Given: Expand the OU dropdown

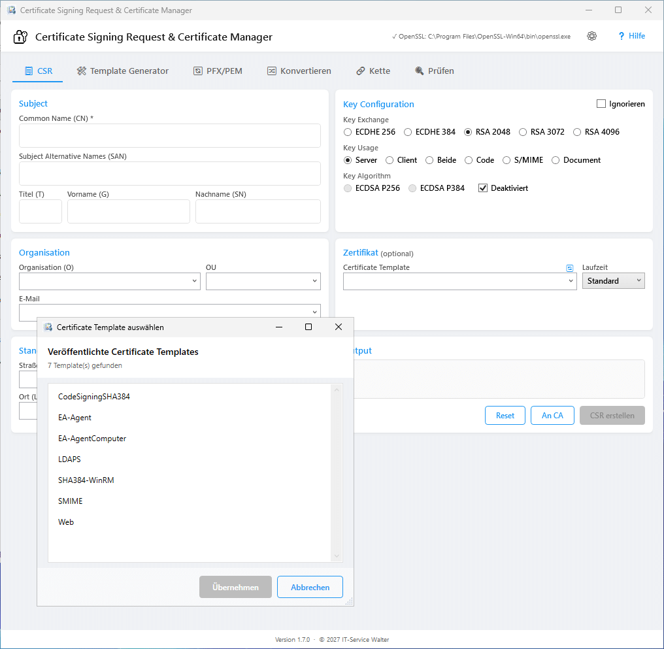Looking at the screenshot, I should tap(314, 281).
